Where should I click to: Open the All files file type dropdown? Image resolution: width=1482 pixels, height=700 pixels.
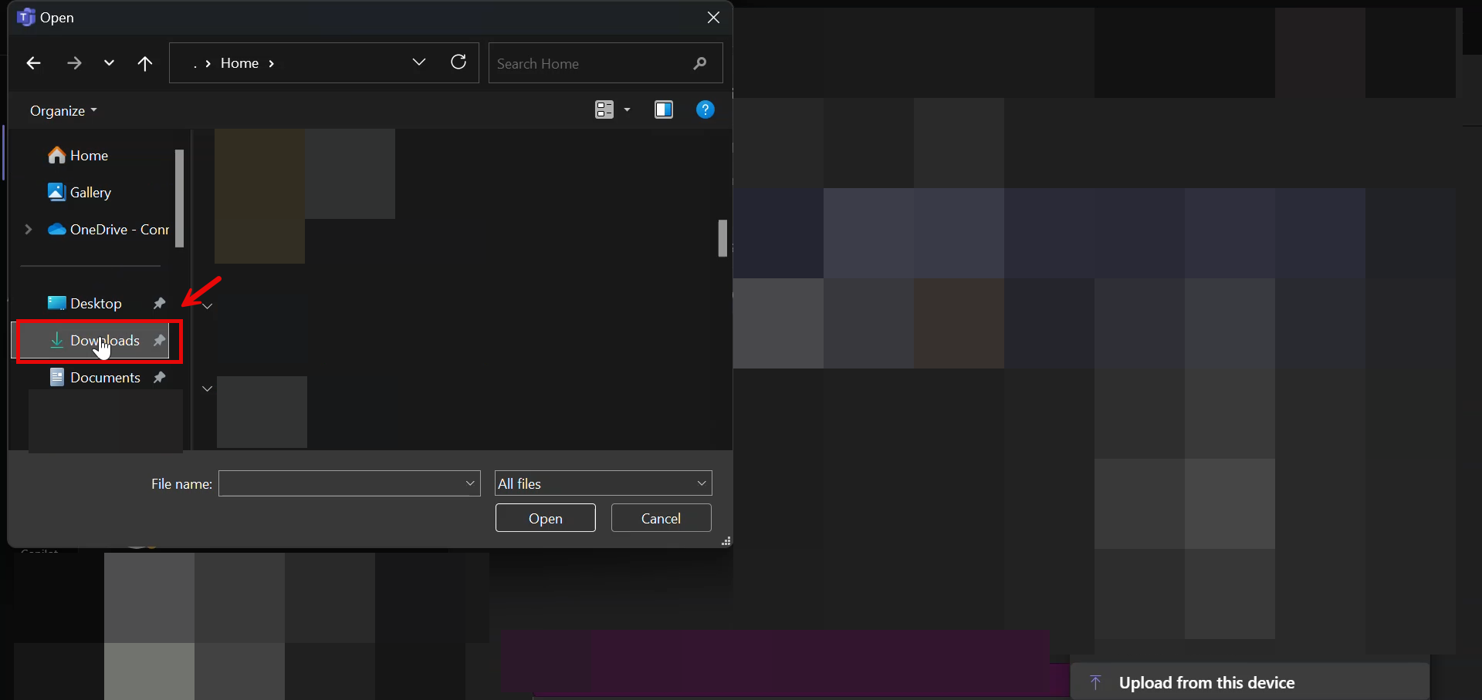[701, 483]
